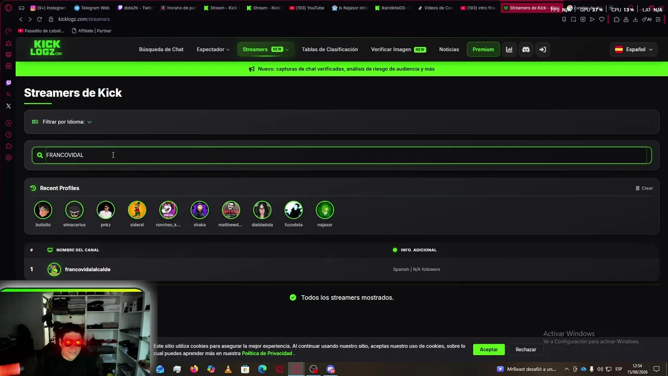Expand the Streamers dropdown menu

click(x=265, y=50)
